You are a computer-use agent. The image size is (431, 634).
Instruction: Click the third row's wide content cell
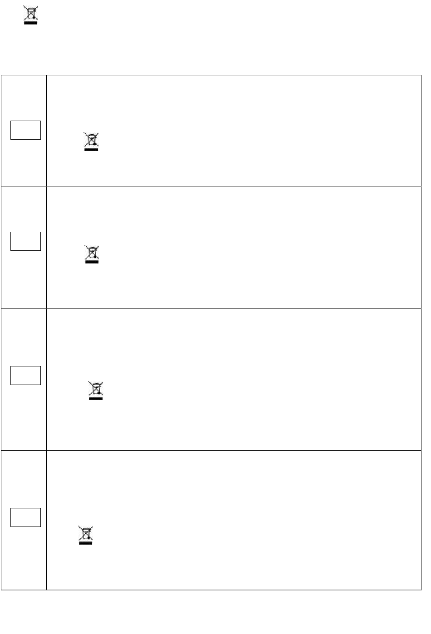(x=234, y=380)
